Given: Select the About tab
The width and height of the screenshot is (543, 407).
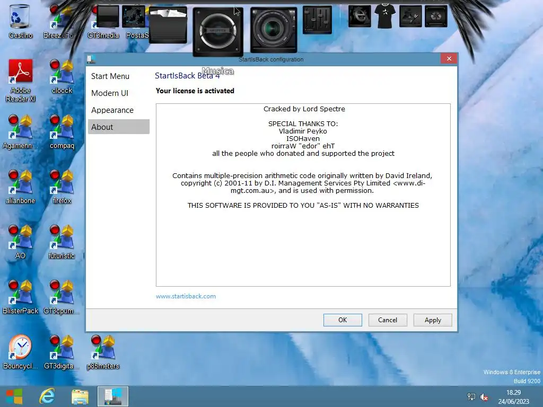Looking at the screenshot, I should coord(119,127).
